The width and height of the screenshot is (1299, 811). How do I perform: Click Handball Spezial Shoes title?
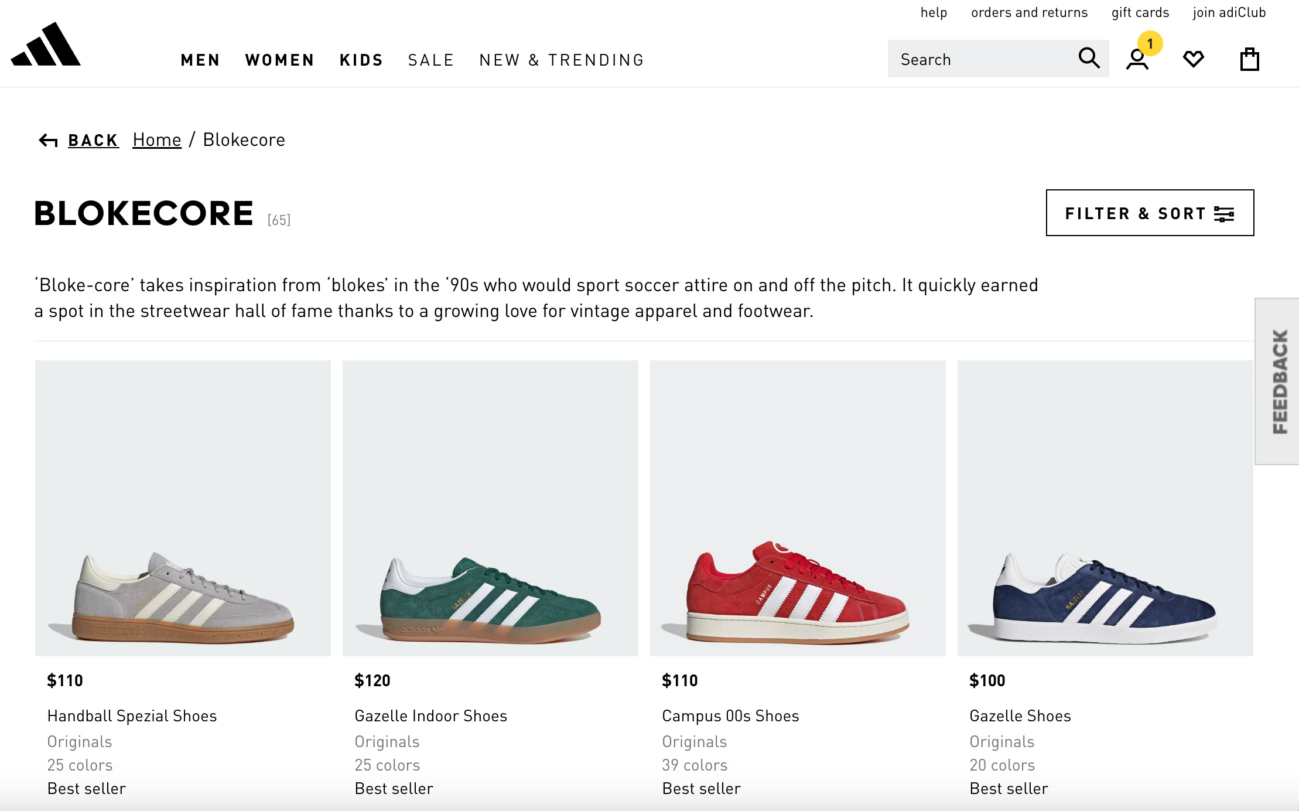(132, 716)
